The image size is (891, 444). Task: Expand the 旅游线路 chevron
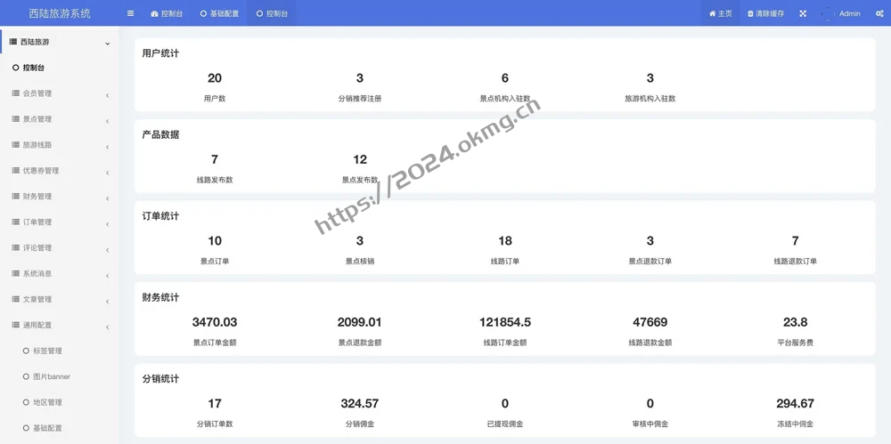tap(108, 147)
